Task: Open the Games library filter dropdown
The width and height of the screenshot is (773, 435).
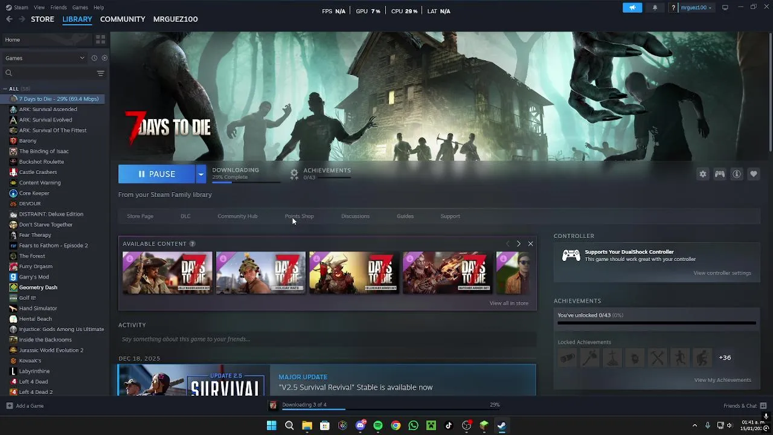Action: (x=45, y=58)
